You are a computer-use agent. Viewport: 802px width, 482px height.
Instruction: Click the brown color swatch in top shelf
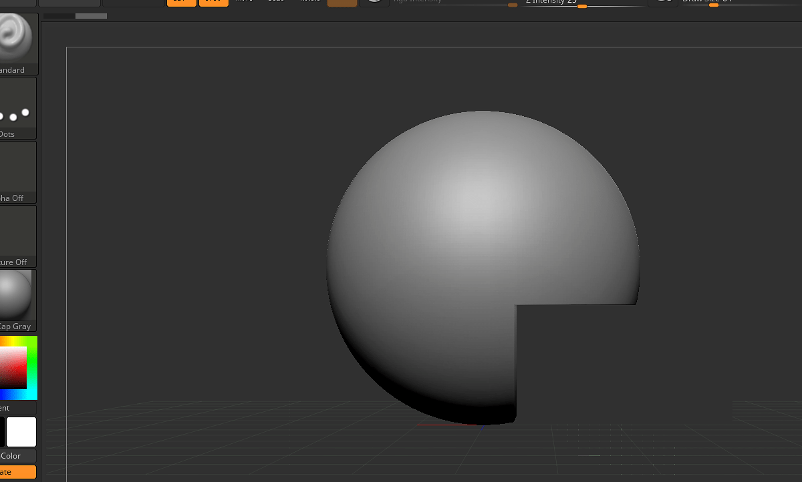pos(342,3)
